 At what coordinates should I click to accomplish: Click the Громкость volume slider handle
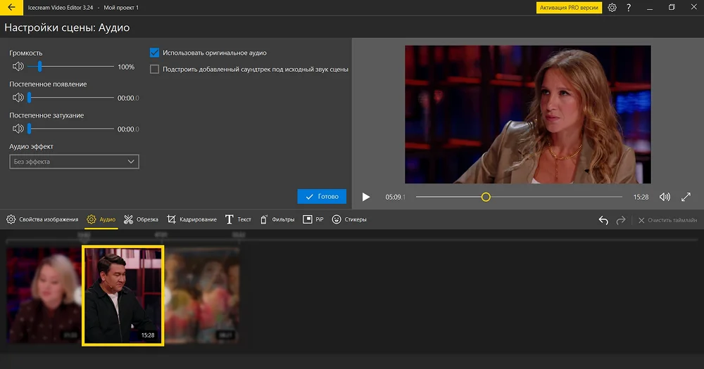[x=40, y=67]
